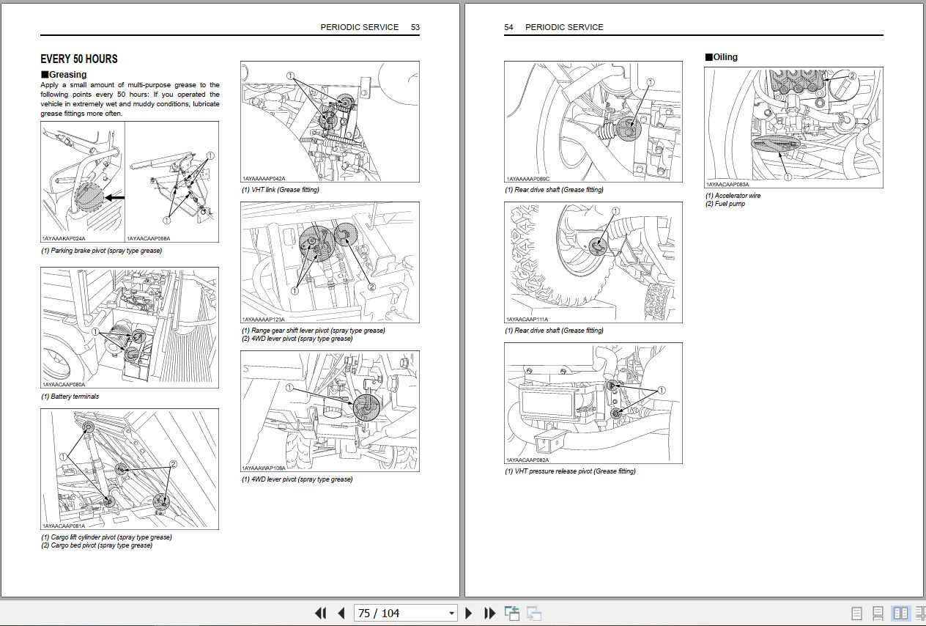926x626 pixels.
Task: Click the VHT link grease fitting figure
Action: click(x=330, y=122)
